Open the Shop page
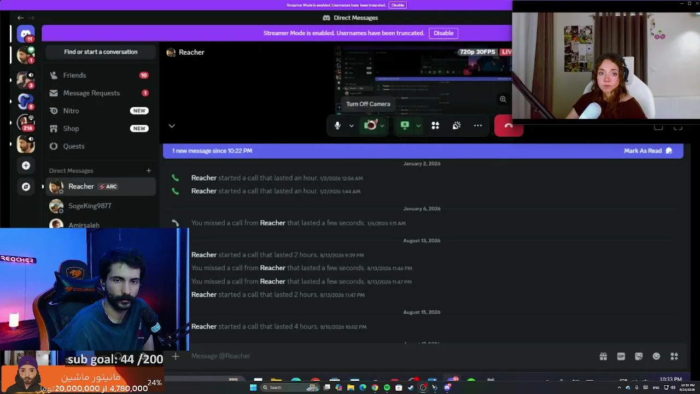Screen dimensions: 700x394 [x=100, y=129]
